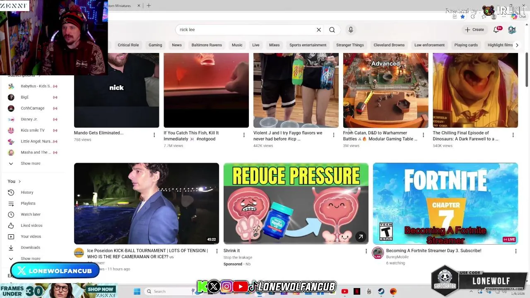Select the Law enforcement chip
530x298 pixels.
point(429,45)
